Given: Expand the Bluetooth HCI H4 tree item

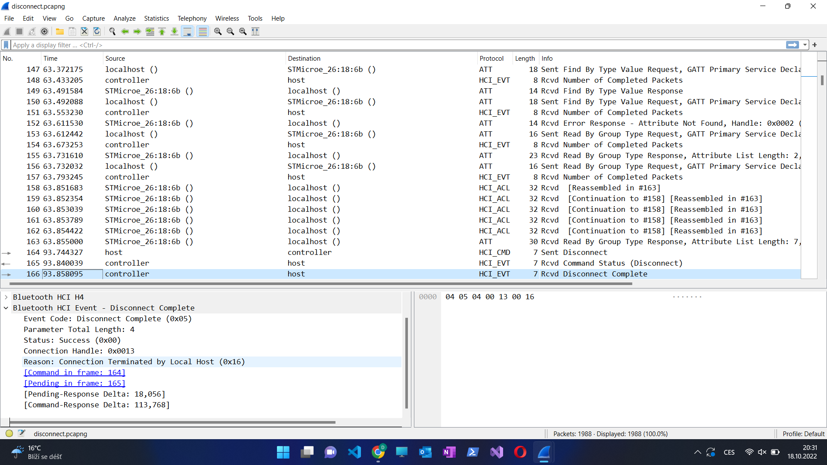Looking at the screenshot, I should tap(6, 296).
